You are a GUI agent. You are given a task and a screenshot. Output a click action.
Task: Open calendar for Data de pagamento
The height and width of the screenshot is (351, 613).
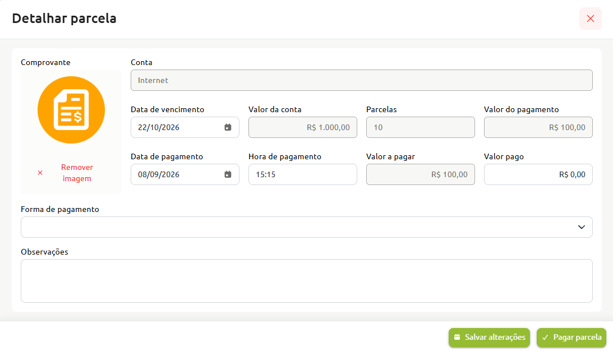228,174
